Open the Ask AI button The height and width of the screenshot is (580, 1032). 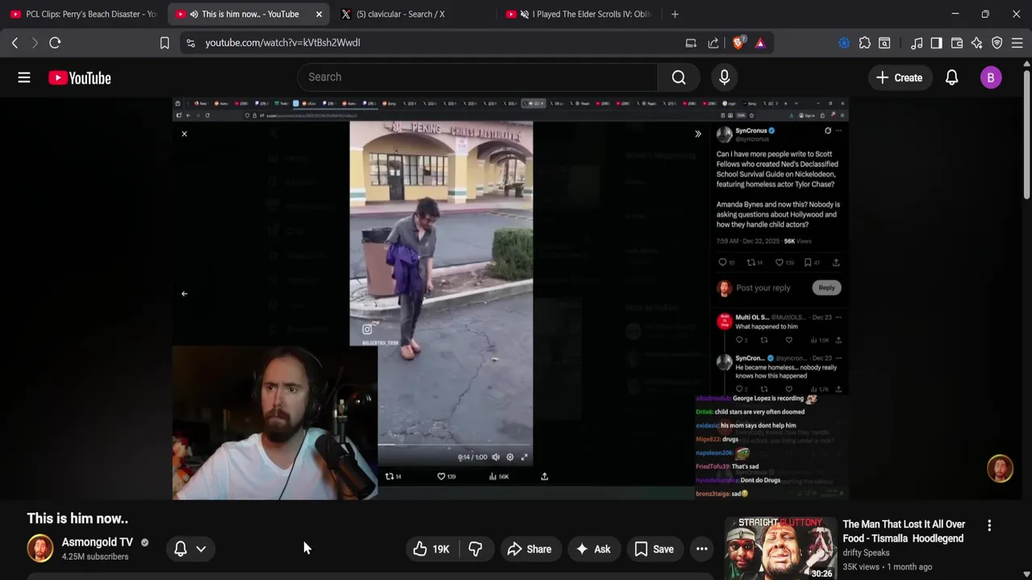(x=593, y=549)
